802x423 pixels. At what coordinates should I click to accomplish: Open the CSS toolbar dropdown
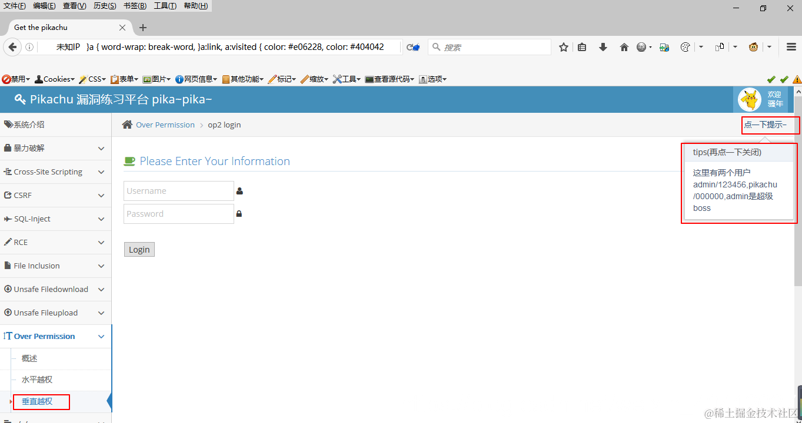(92, 79)
